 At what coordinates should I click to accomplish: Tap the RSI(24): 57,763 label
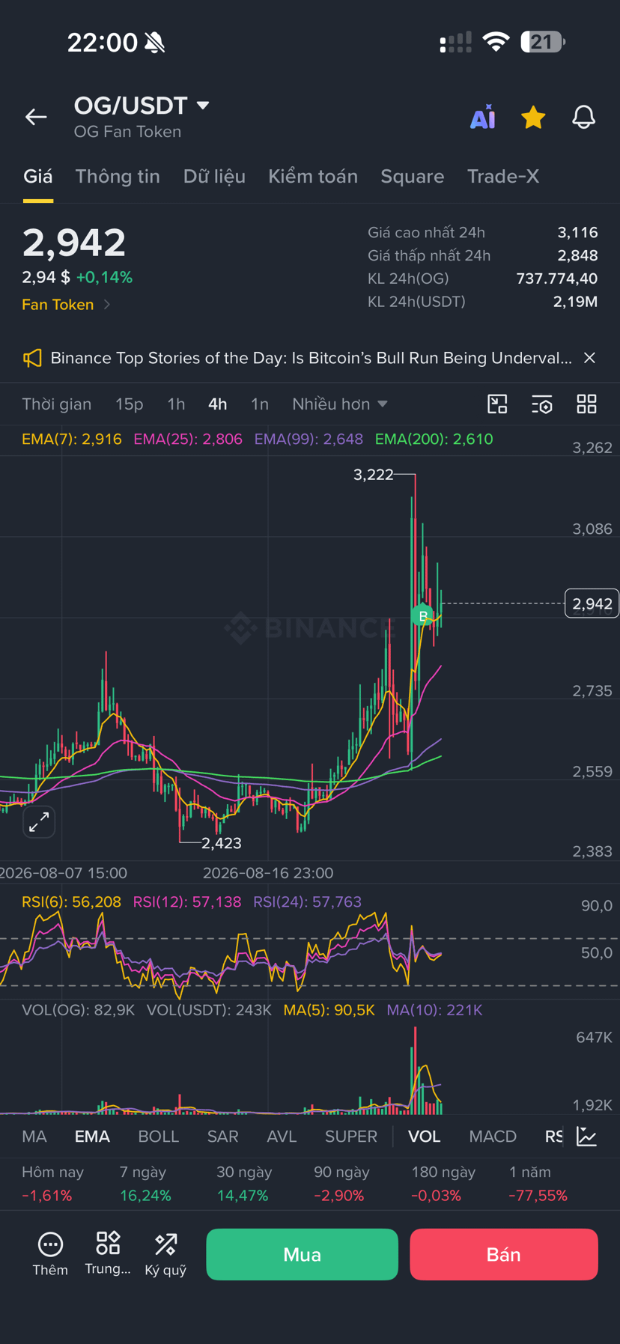point(308,902)
